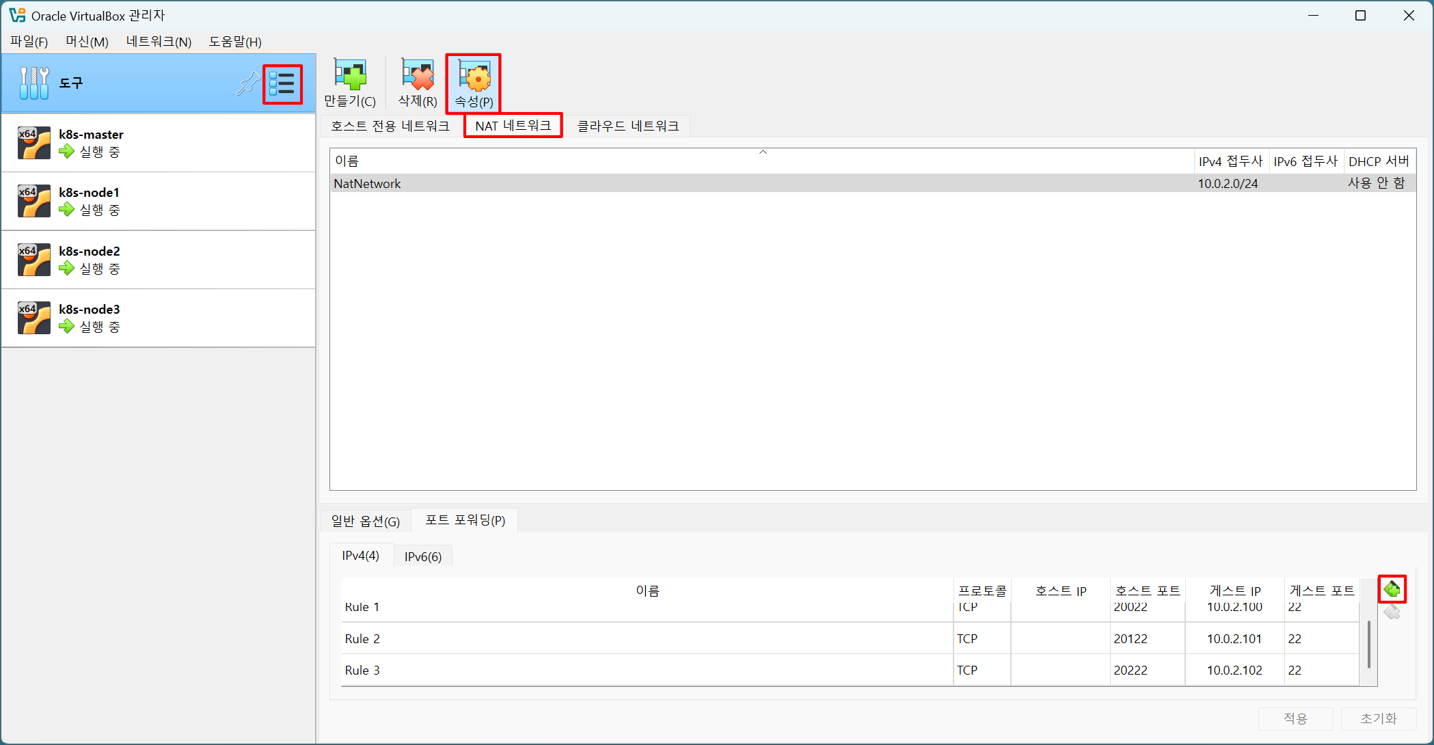Click guest IP 10.0.2.102 cell
The width and height of the screenshot is (1434, 745).
click(1234, 670)
